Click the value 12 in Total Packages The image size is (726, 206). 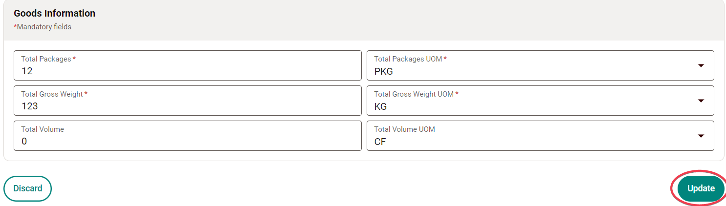[27, 71]
